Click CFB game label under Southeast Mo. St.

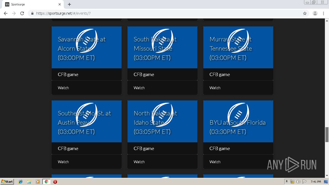point(68,149)
